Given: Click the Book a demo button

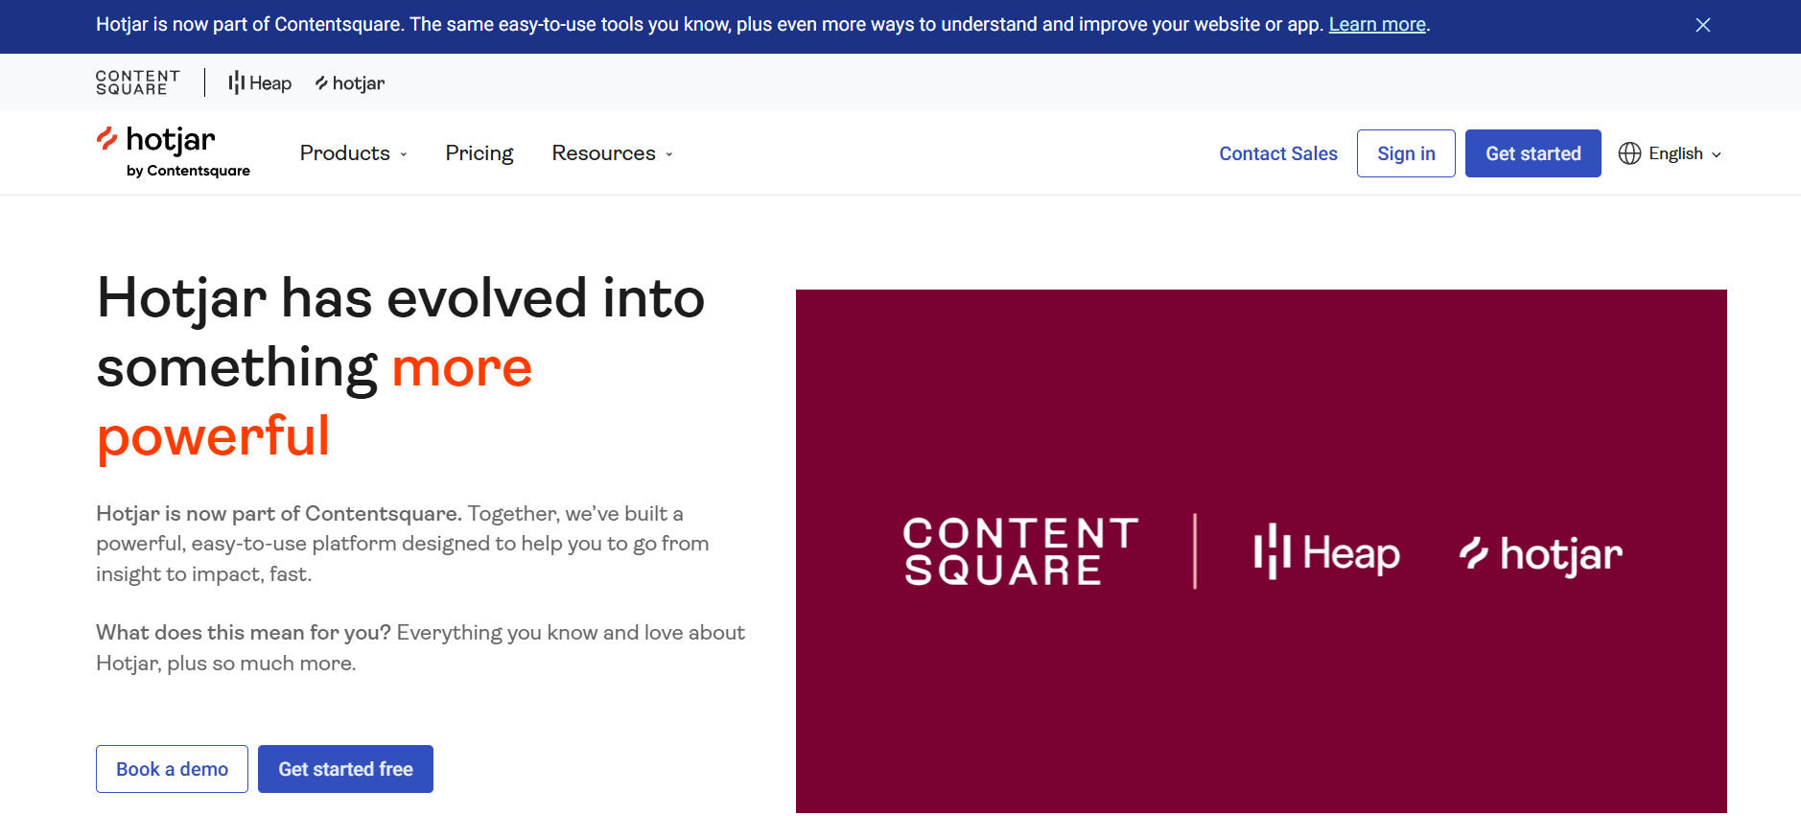Looking at the screenshot, I should coord(172,769).
